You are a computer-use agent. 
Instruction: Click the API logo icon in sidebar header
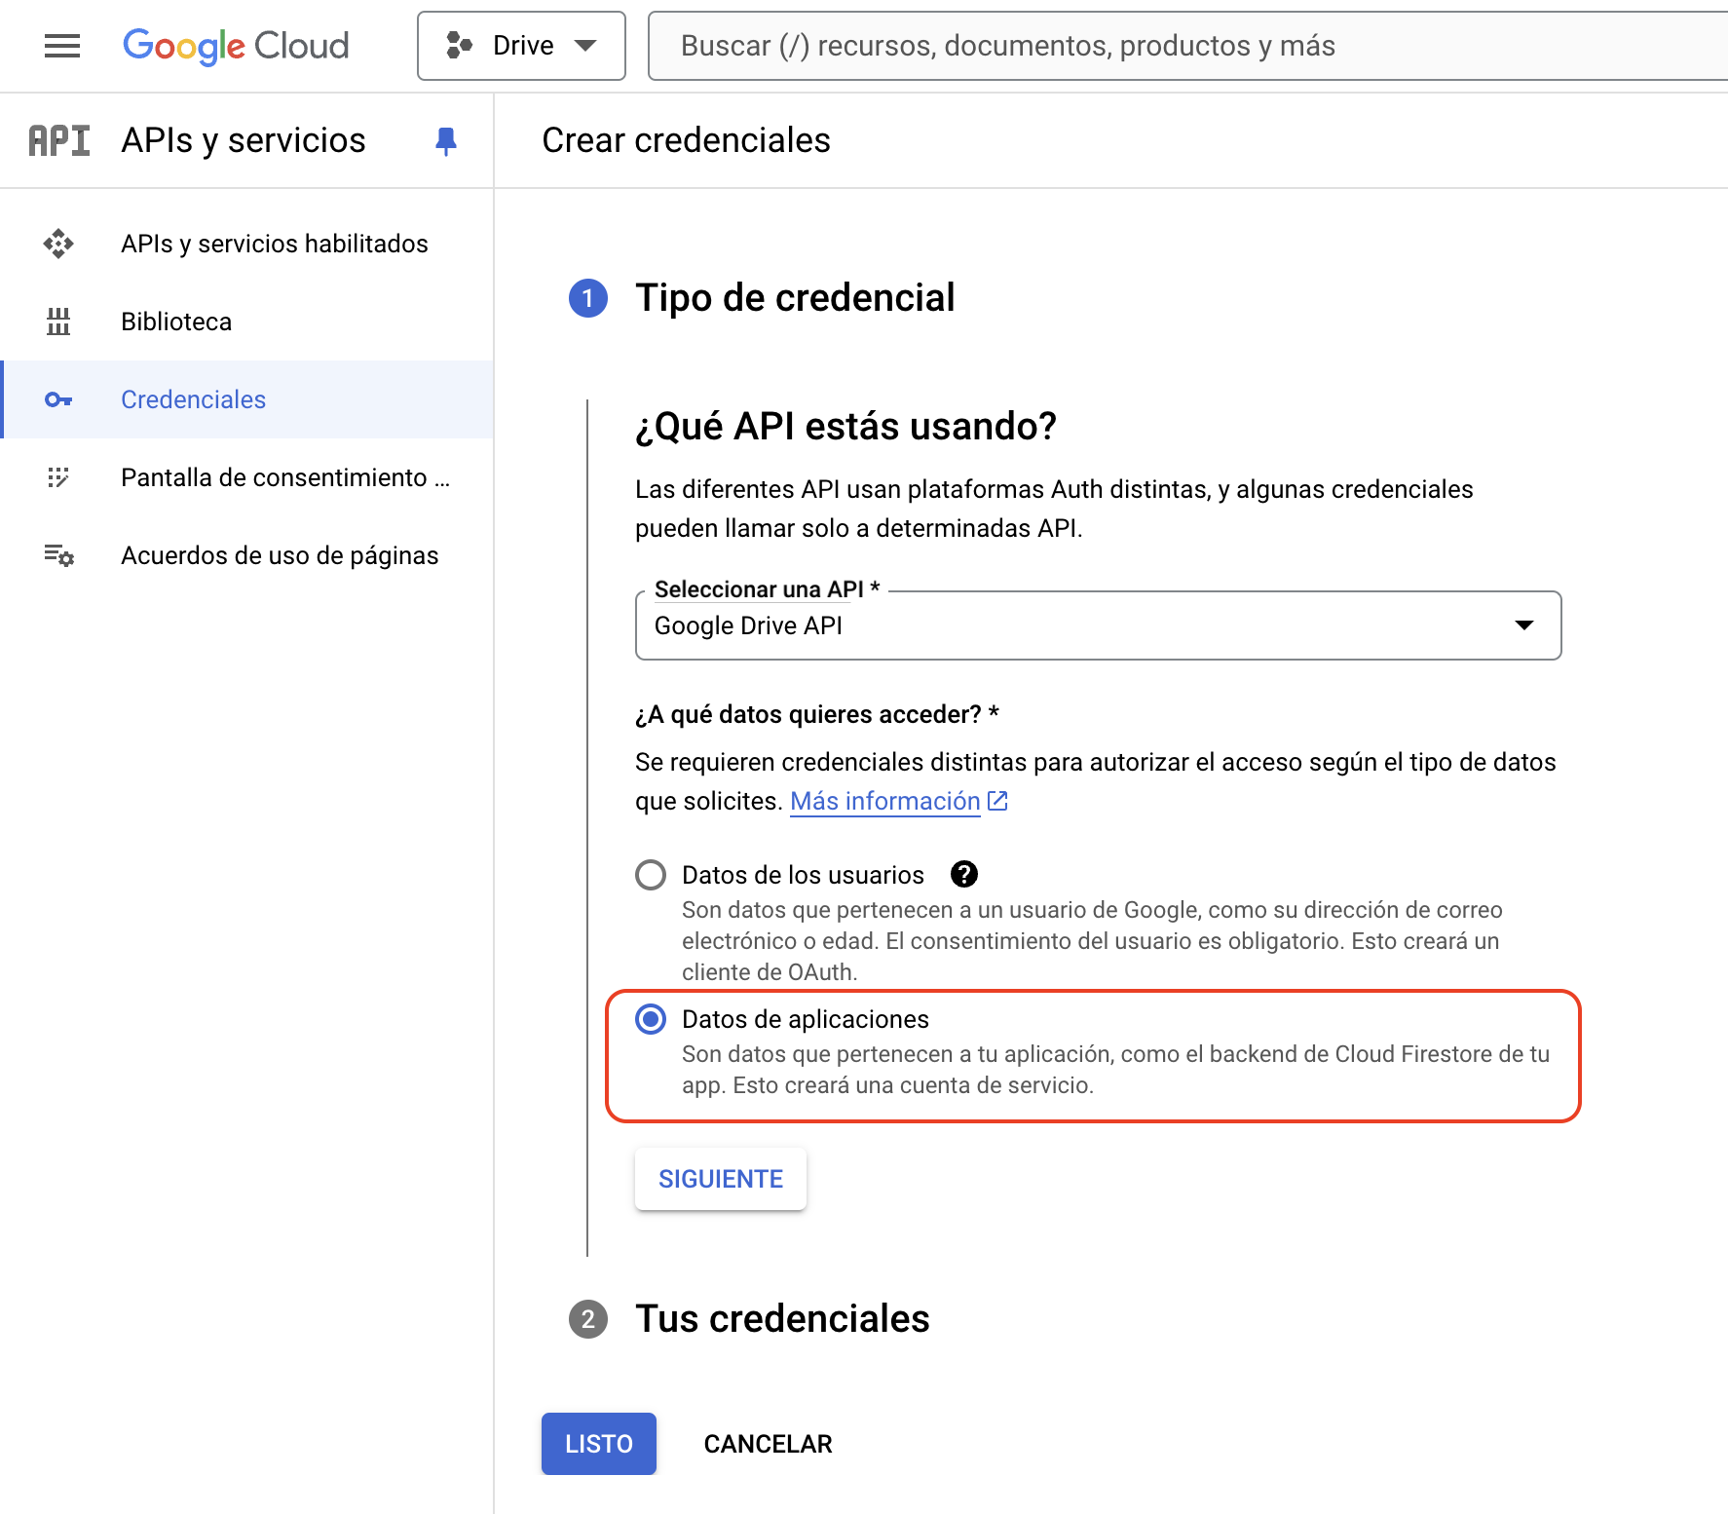59,141
